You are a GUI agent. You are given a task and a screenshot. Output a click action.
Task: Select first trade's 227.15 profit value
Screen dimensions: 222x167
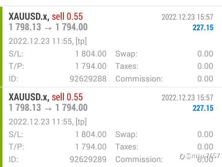pyautogui.click(x=203, y=28)
